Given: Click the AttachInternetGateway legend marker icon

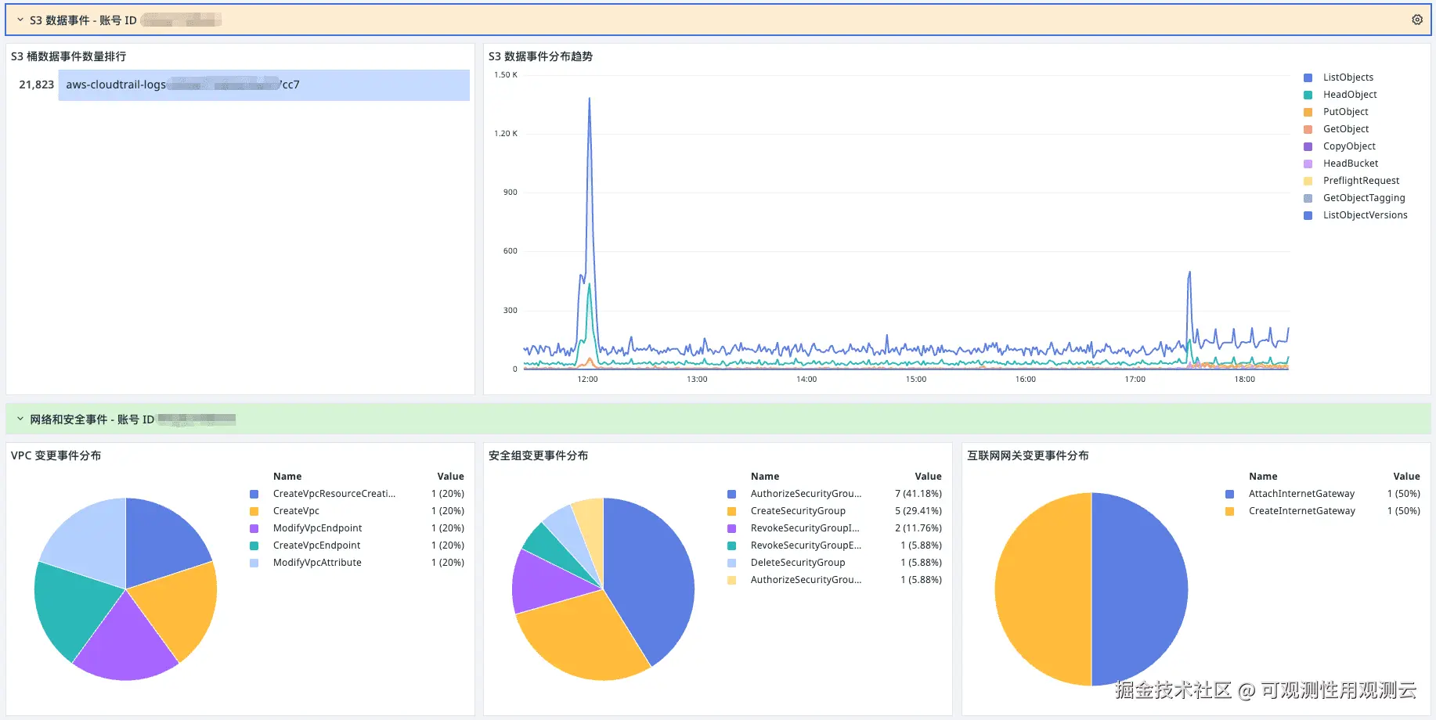Looking at the screenshot, I should coord(1229,494).
